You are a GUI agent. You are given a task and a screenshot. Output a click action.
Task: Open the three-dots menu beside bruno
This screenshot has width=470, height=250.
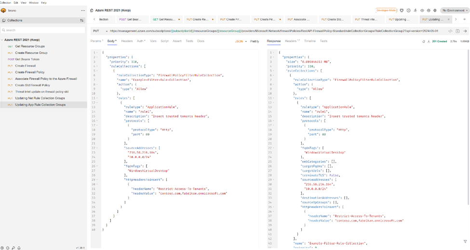(83, 11)
